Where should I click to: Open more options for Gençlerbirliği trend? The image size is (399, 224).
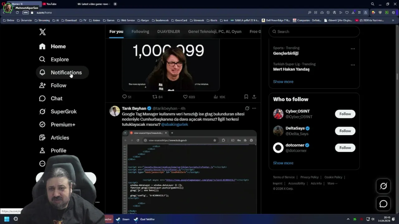pos(353,49)
